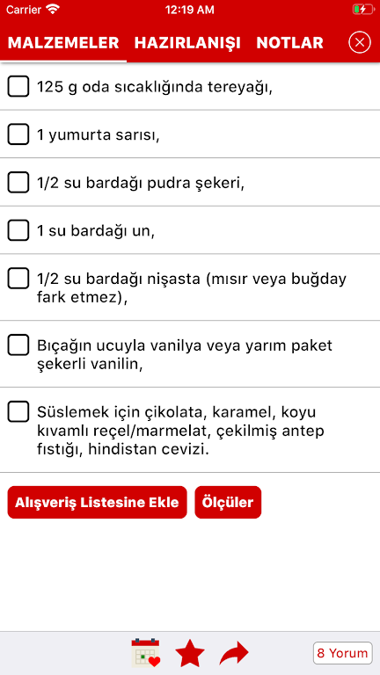Screen dimensions: 380x675
Task: Check the nişasta ingredient checkbox
Action: 18,278
